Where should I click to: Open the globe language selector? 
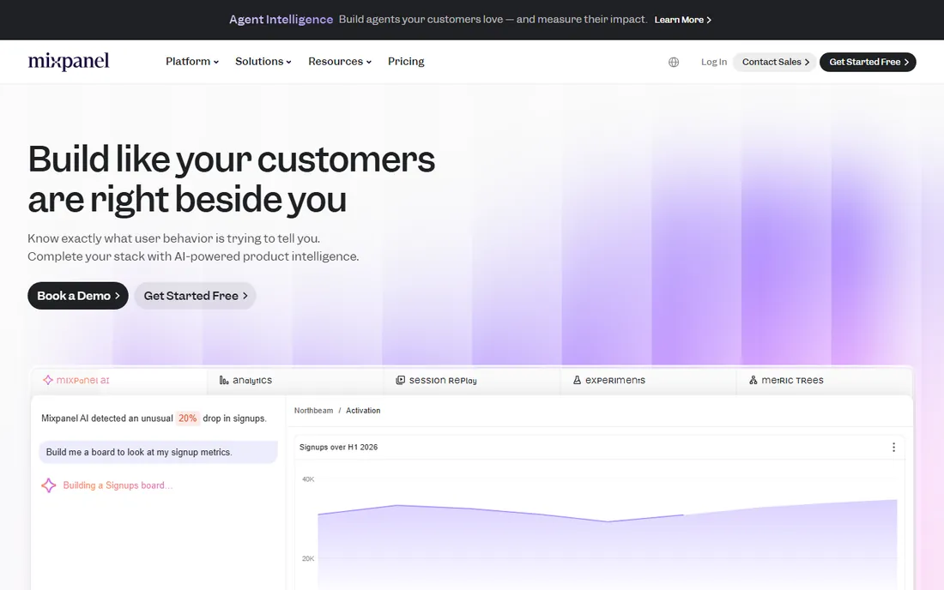coord(674,62)
